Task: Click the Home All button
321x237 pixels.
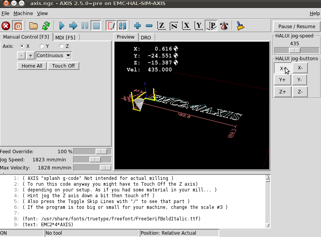Action: coord(32,66)
